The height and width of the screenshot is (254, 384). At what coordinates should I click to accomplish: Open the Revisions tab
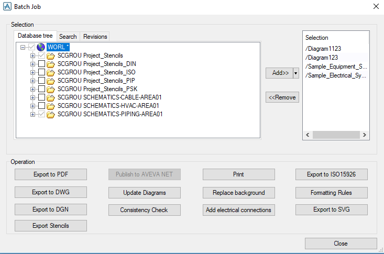(95, 37)
